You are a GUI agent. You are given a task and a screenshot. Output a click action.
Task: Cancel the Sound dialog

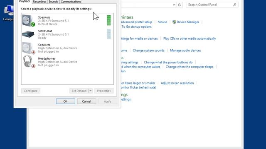click(x=86, y=101)
